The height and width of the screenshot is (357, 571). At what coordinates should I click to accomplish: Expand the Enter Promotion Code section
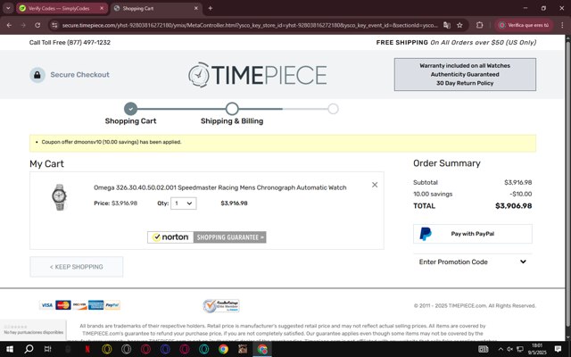click(x=472, y=262)
